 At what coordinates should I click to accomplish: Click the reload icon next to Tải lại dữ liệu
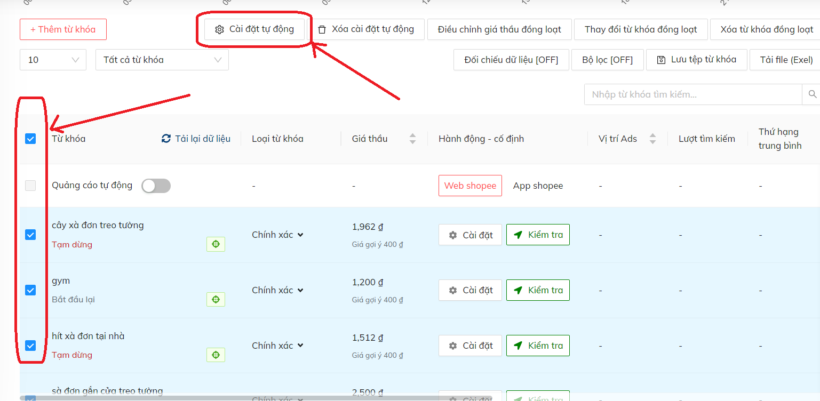(165, 138)
